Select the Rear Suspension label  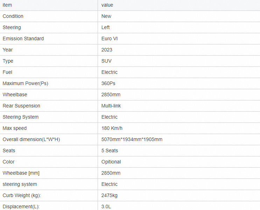click(21, 106)
